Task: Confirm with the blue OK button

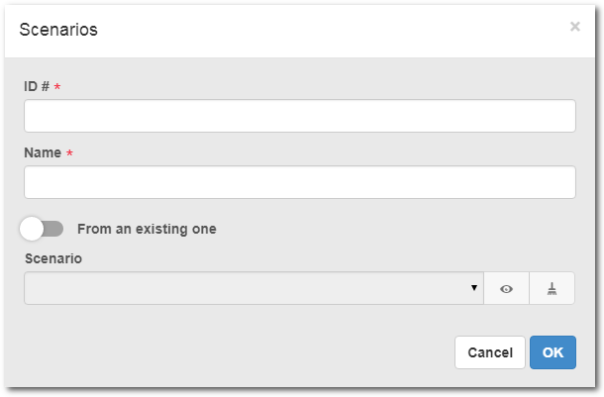Action: pyautogui.click(x=553, y=352)
